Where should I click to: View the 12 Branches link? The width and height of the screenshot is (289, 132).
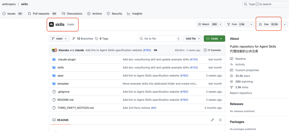83,39
